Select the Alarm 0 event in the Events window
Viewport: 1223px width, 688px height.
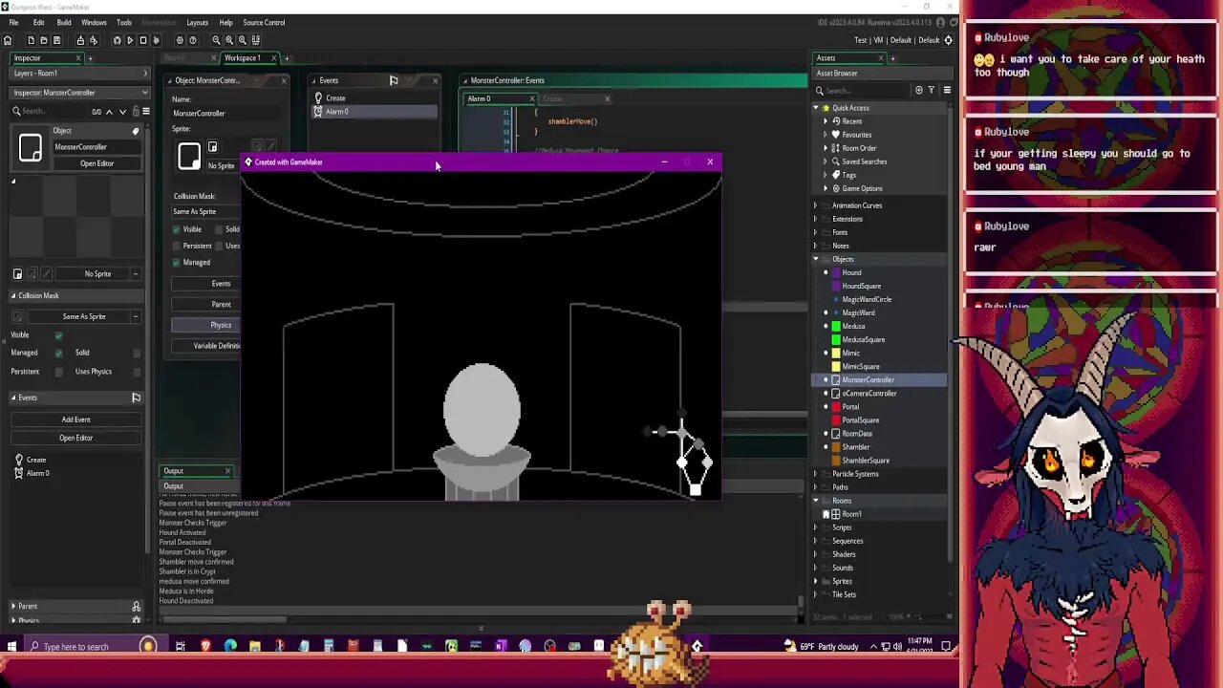375,112
